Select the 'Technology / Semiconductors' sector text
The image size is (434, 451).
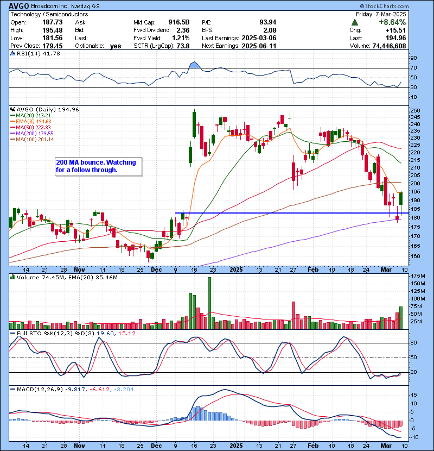pyautogui.click(x=49, y=14)
